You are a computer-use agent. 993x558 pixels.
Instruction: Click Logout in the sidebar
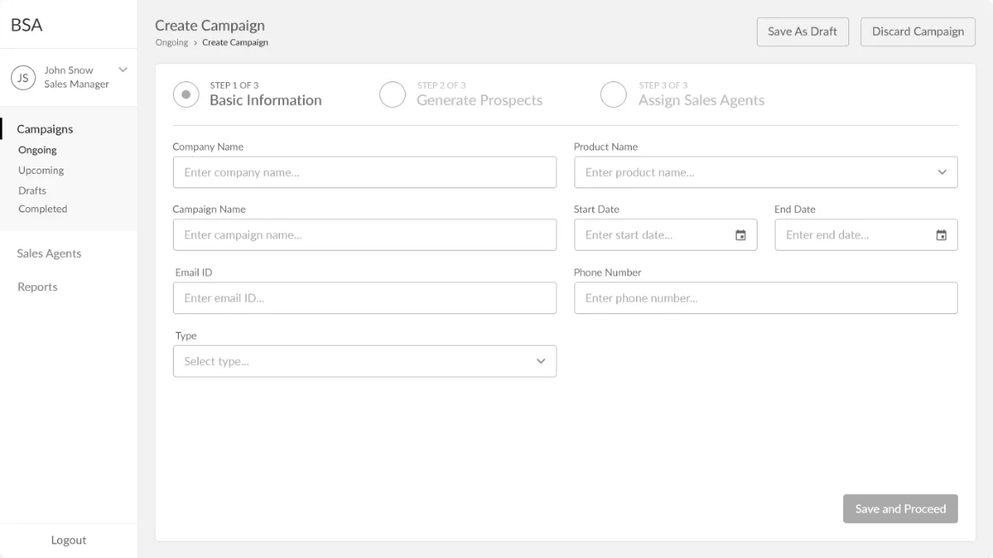pyautogui.click(x=68, y=540)
